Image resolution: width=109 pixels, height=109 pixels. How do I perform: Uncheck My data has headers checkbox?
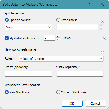point(7,38)
